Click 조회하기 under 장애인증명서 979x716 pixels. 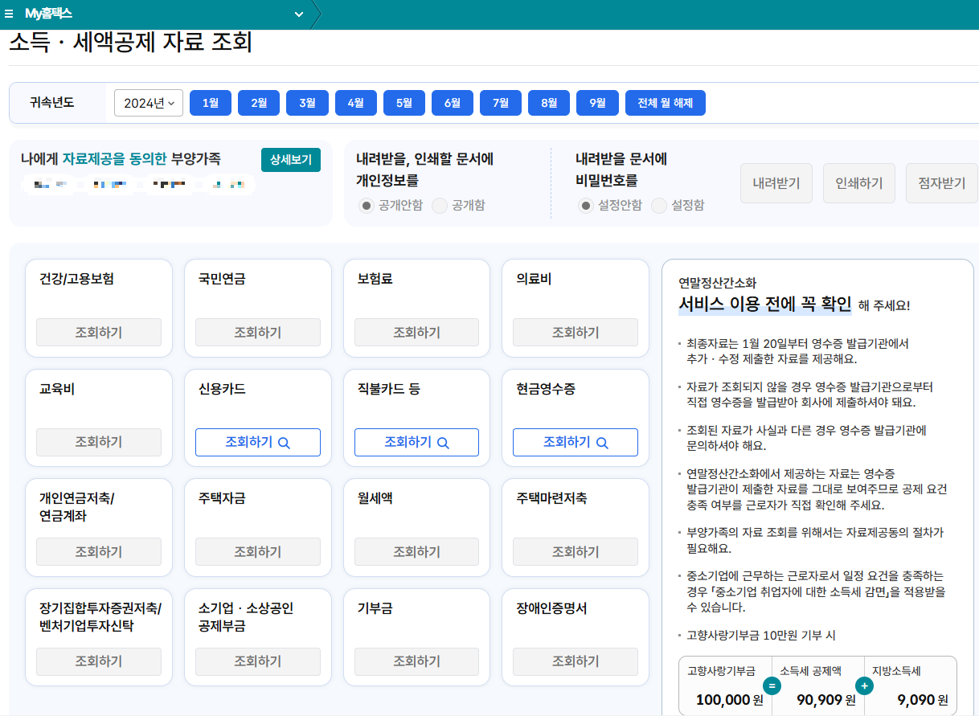coord(575,661)
